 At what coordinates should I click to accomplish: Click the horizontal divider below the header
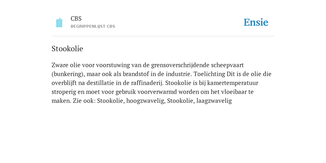[x=163, y=36]
